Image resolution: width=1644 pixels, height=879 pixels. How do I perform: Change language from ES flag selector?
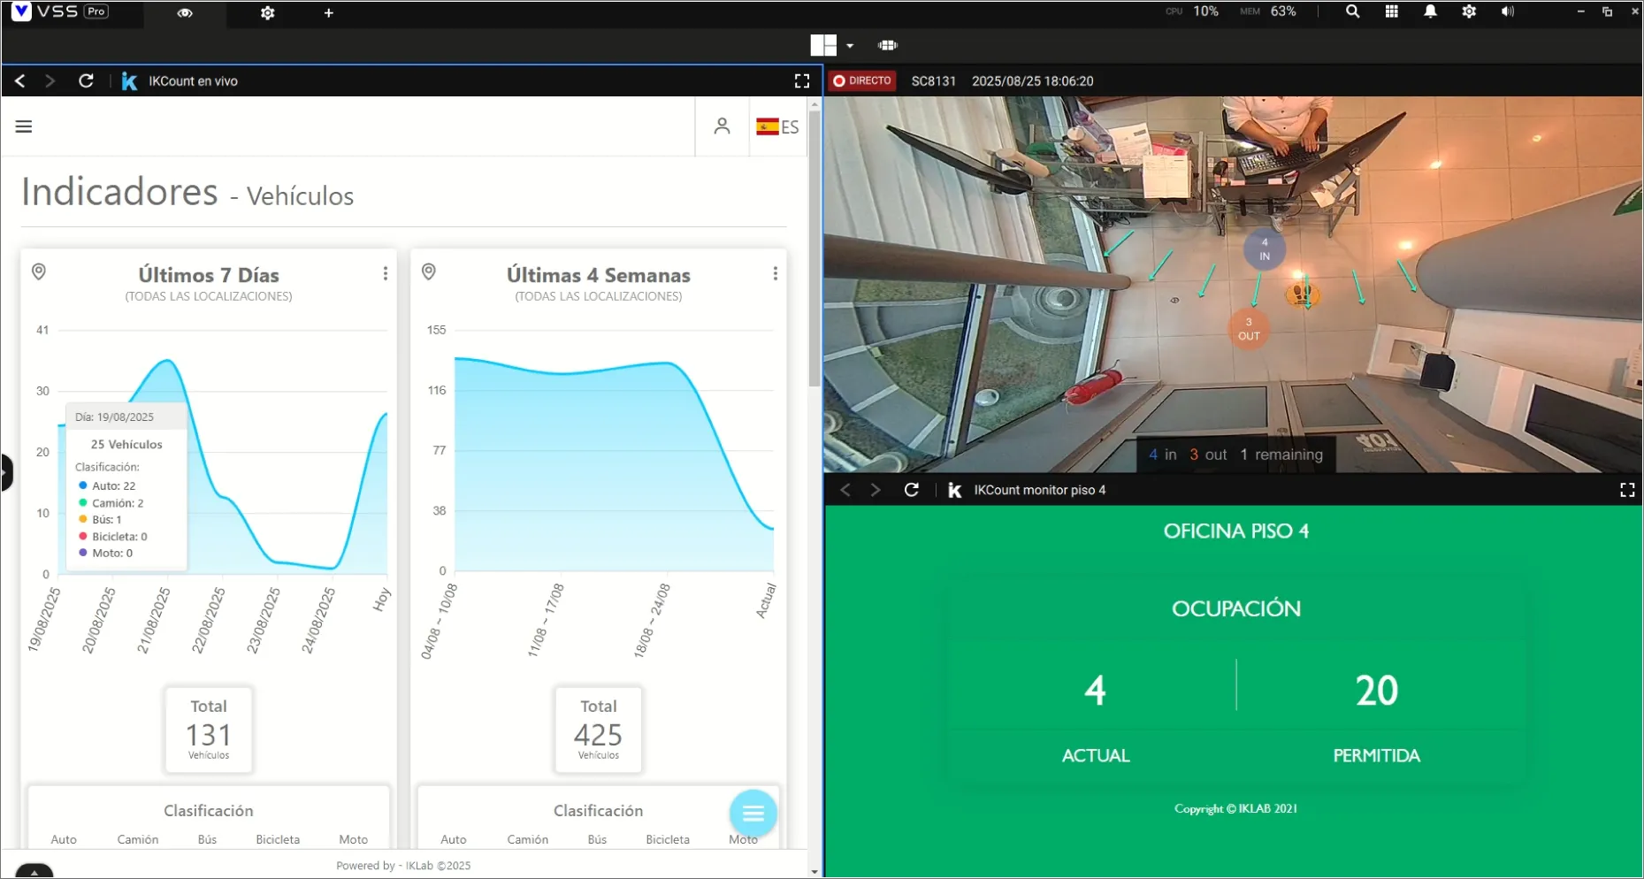pos(777,126)
